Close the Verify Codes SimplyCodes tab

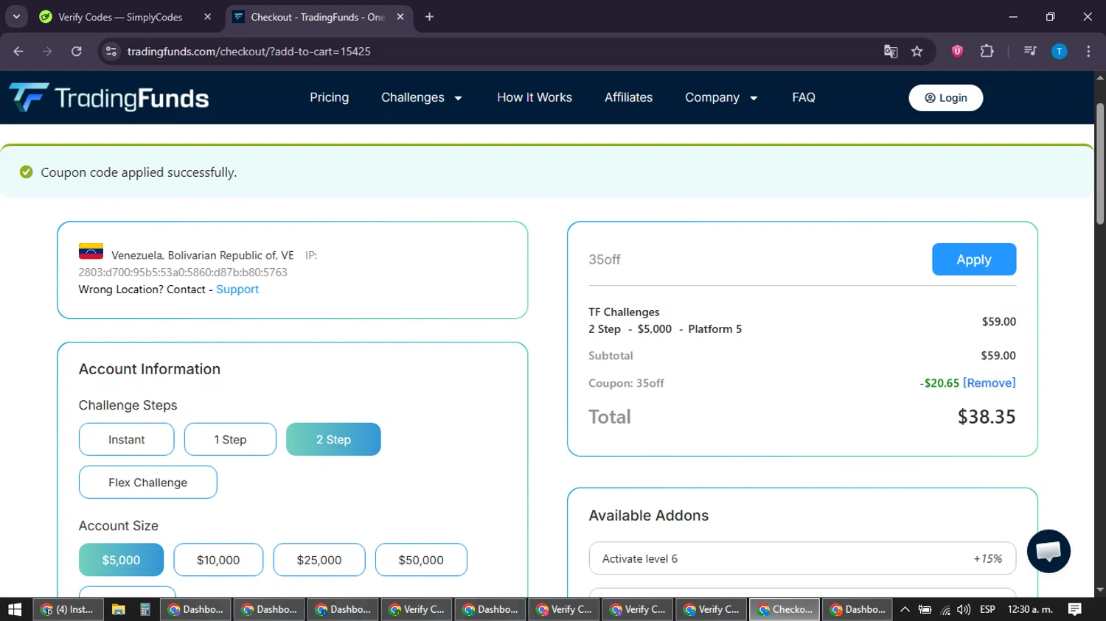coord(207,17)
